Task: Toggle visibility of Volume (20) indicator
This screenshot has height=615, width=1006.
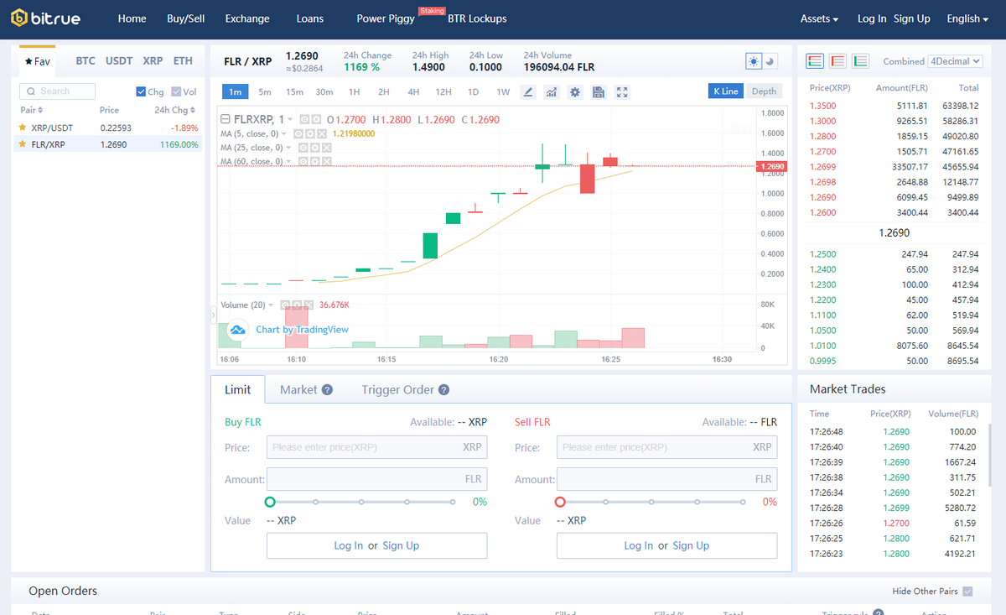Action: (285, 305)
